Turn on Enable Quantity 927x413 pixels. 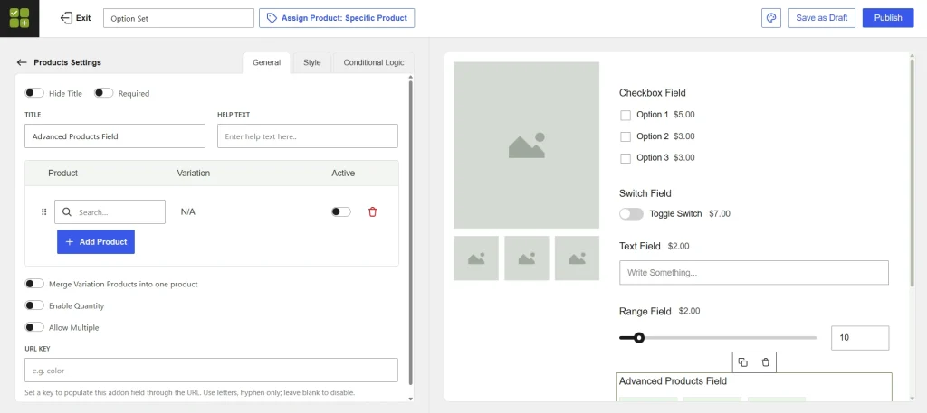click(34, 305)
